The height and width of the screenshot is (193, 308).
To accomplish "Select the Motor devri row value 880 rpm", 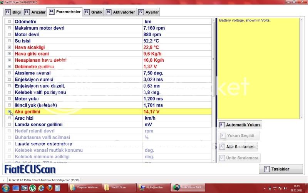I will point(152,34).
